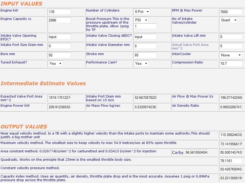Change the Performance Cam Yes selection
The image size is (245, 183).
click(141, 63)
